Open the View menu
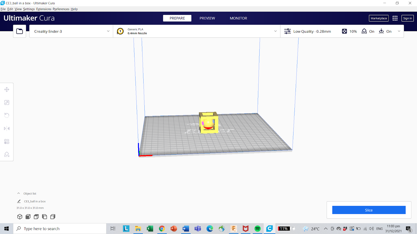The height and width of the screenshot is (234, 417). 18,9
